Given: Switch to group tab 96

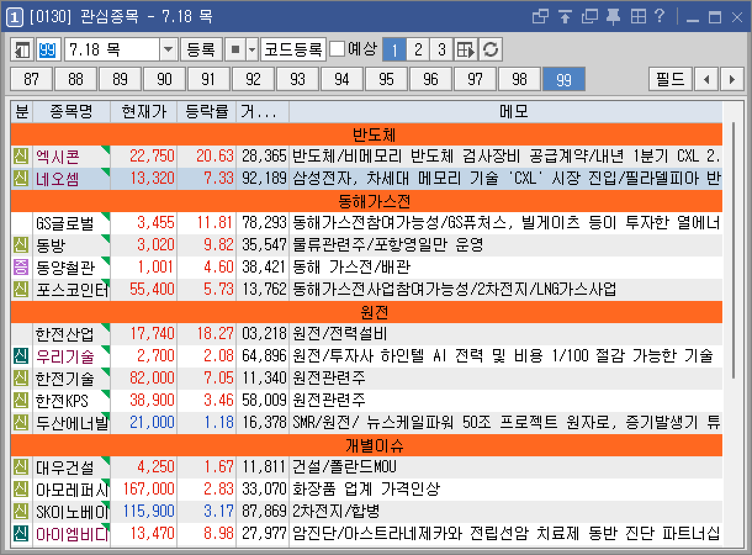Looking at the screenshot, I should pyautogui.click(x=431, y=79).
